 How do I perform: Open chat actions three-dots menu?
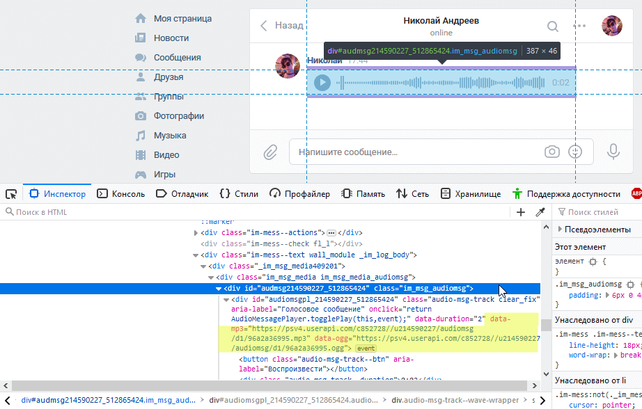(579, 26)
